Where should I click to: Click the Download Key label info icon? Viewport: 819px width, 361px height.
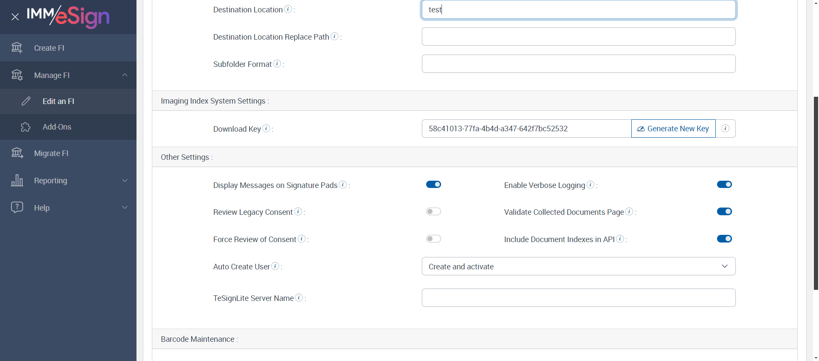266,128
